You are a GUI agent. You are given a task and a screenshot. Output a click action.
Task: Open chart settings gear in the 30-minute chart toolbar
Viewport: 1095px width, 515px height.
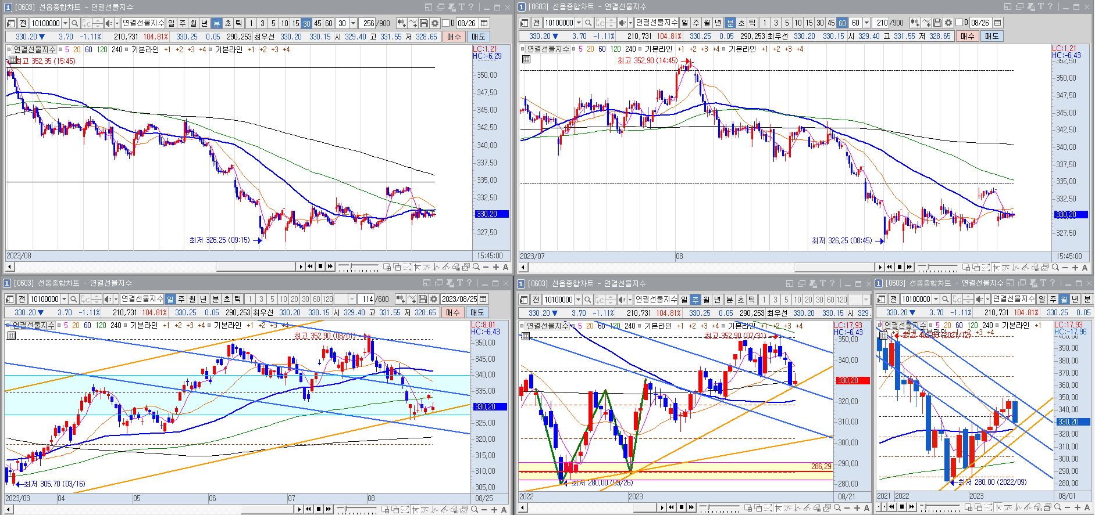434,23
